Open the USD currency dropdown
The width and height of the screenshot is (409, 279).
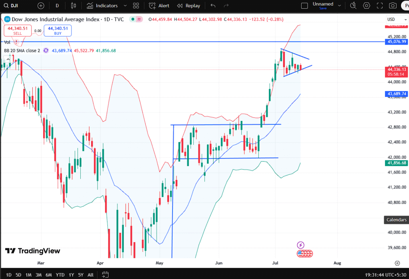(x=397, y=19)
